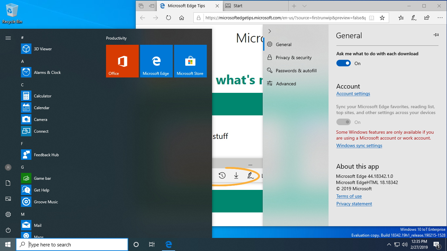The width and height of the screenshot is (447, 251).
Task: Open the network icon in system tray
Action: pyautogui.click(x=397, y=244)
